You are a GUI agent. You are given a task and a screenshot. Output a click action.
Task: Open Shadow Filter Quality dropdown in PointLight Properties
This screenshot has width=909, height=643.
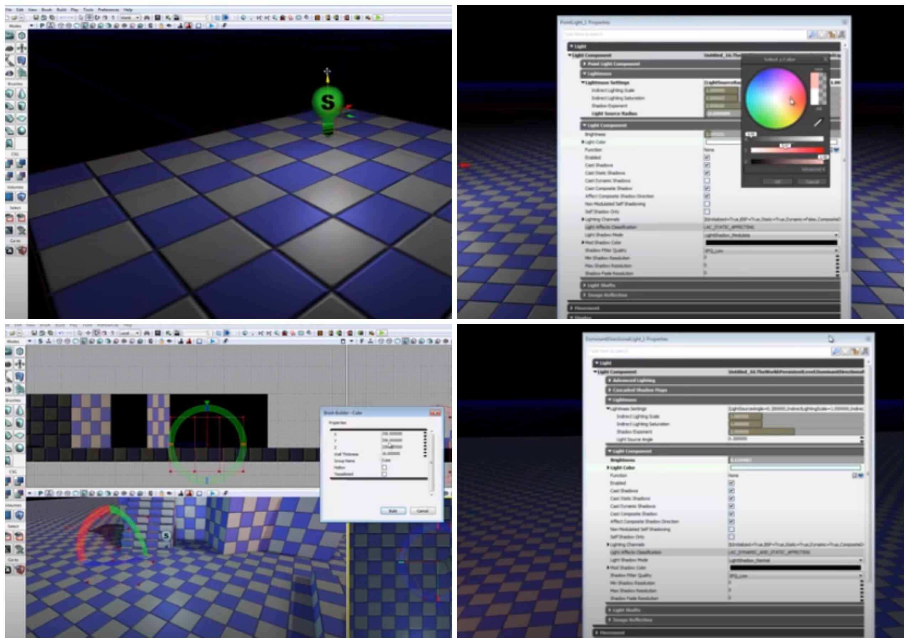771,251
